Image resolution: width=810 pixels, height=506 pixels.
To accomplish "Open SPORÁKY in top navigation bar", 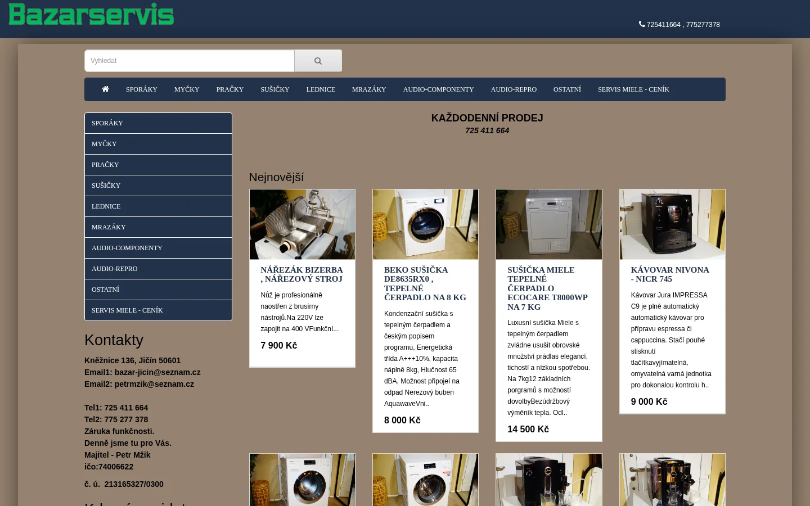I will [x=142, y=89].
